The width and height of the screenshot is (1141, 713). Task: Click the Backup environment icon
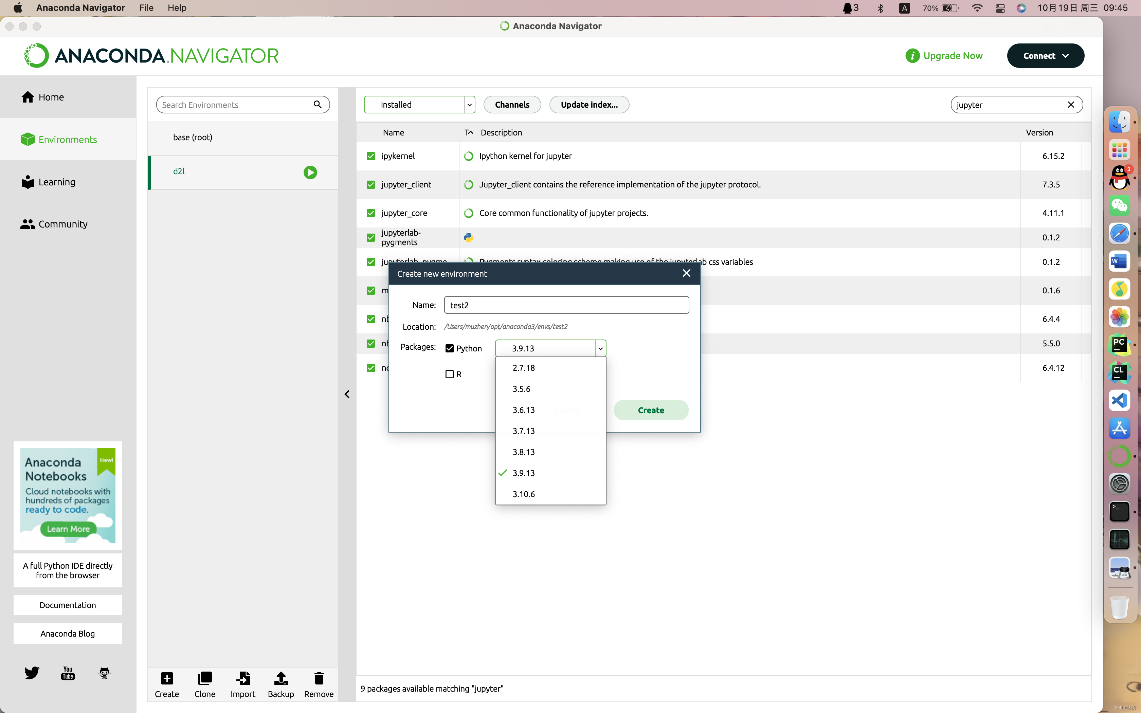click(280, 679)
